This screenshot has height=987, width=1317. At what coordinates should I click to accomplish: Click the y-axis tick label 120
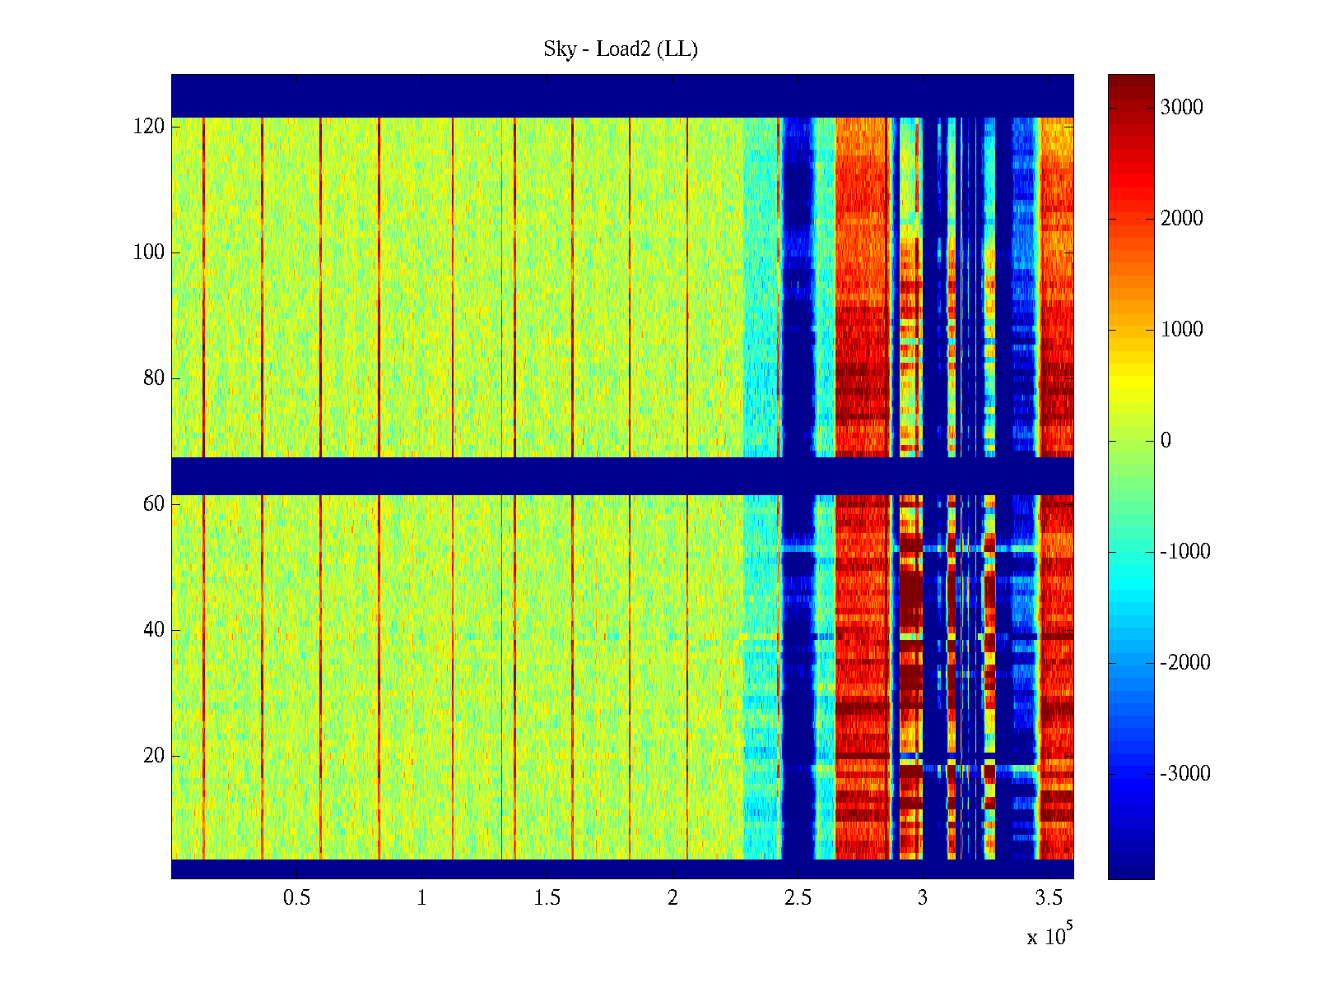[x=149, y=127]
